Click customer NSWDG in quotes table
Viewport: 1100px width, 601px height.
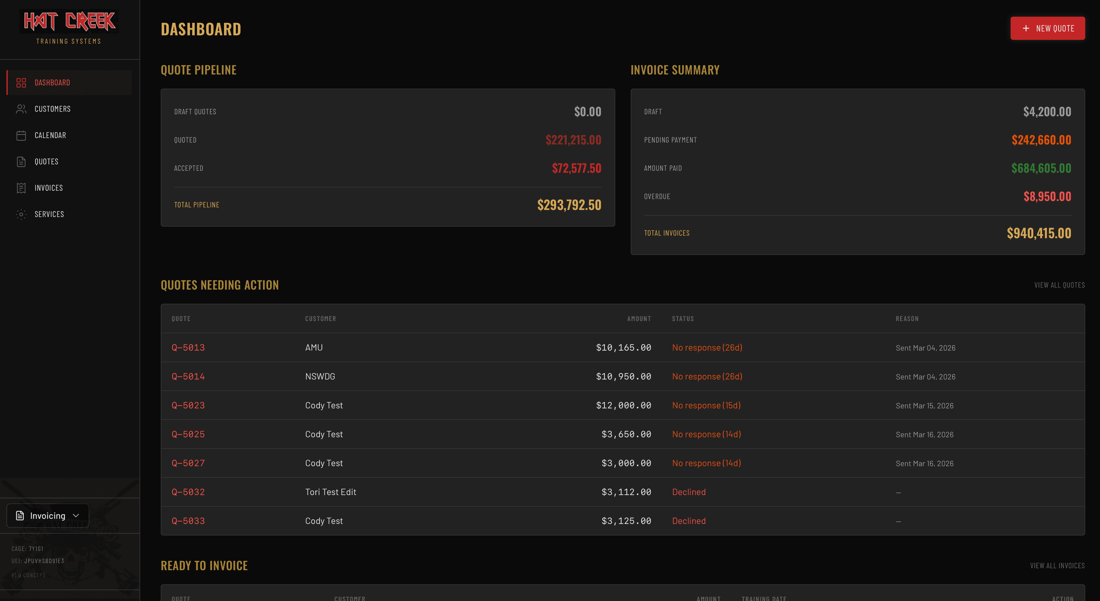(x=320, y=377)
